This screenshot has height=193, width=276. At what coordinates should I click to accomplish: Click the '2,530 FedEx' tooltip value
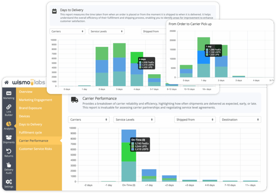tap(148, 62)
